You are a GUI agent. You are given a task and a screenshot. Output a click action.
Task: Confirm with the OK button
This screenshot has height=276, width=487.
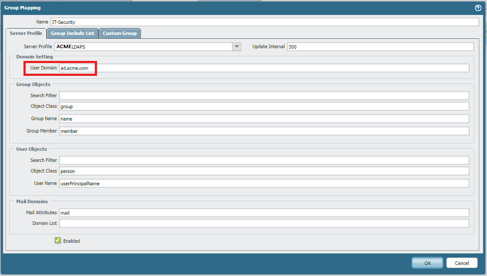pyautogui.click(x=428, y=263)
